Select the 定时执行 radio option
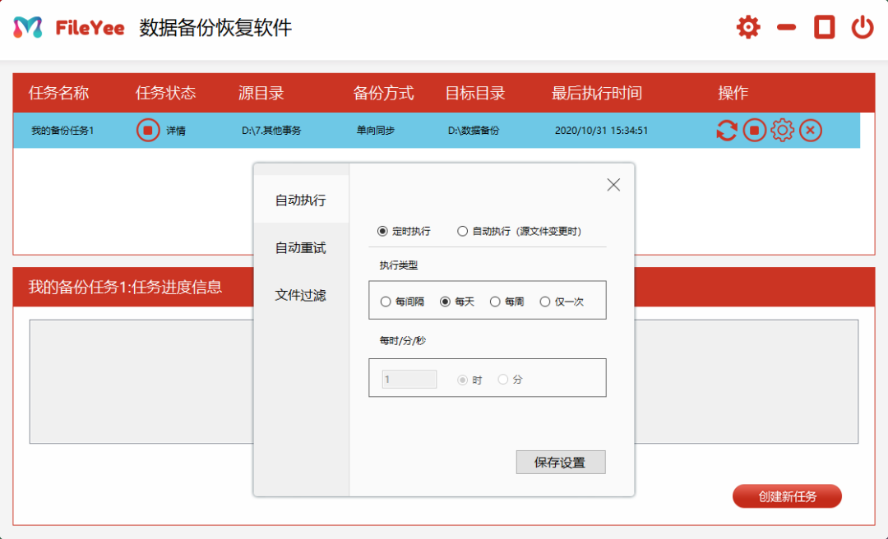This screenshot has height=539, width=888. click(x=382, y=232)
